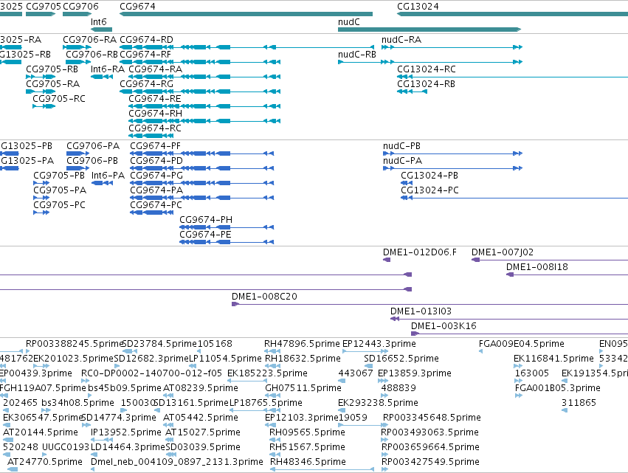Select EST EK185223.5prime
Screen dimensions: 628x473
pos(268,373)
